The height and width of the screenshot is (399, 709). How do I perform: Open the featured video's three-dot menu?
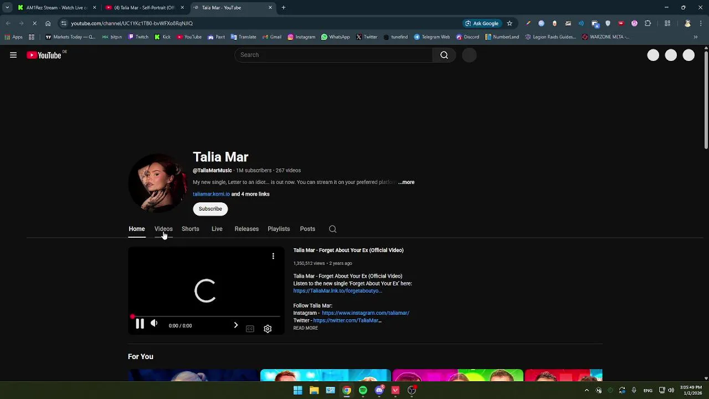[x=273, y=256]
